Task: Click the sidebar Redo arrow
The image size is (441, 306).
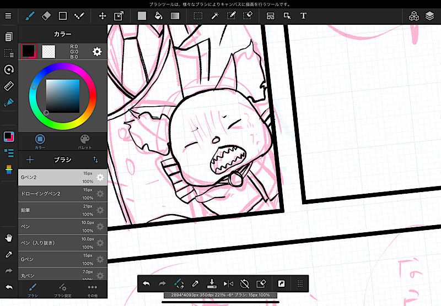Action: coord(9,271)
